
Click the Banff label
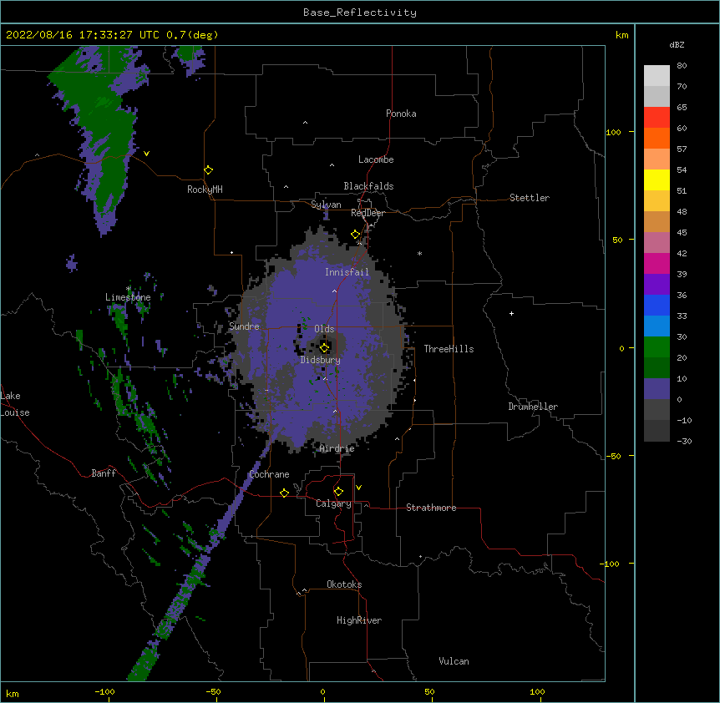point(104,473)
